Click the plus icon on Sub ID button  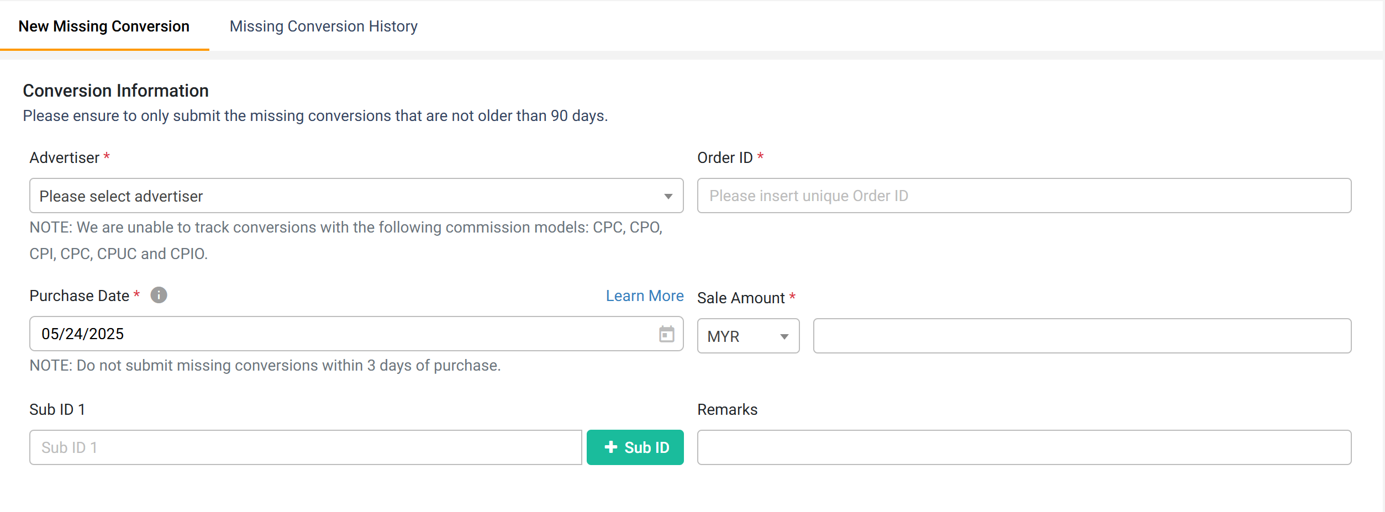click(610, 447)
